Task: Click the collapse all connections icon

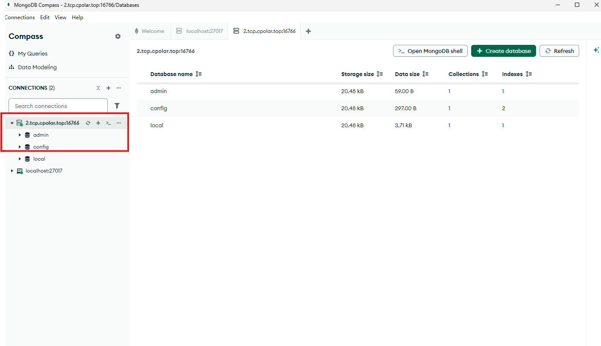Action: click(98, 88)
